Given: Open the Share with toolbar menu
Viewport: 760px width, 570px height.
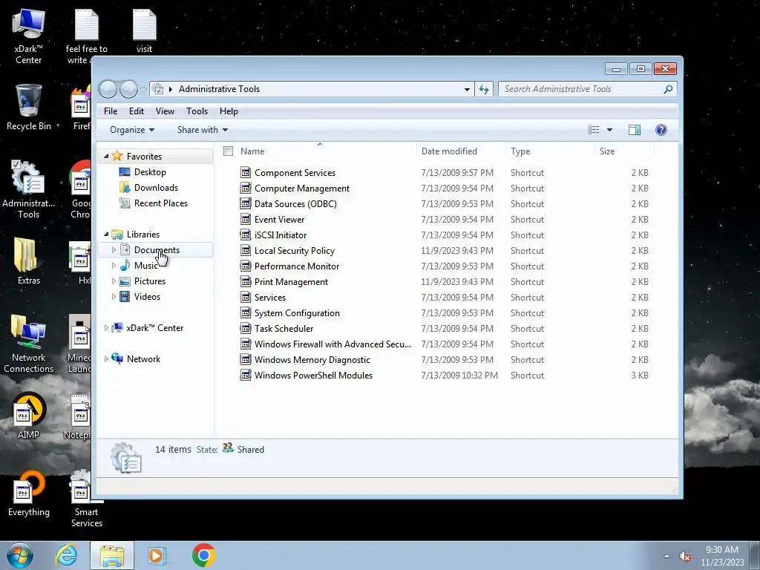Looking at the screenshot, I should [x=203, y=130].
